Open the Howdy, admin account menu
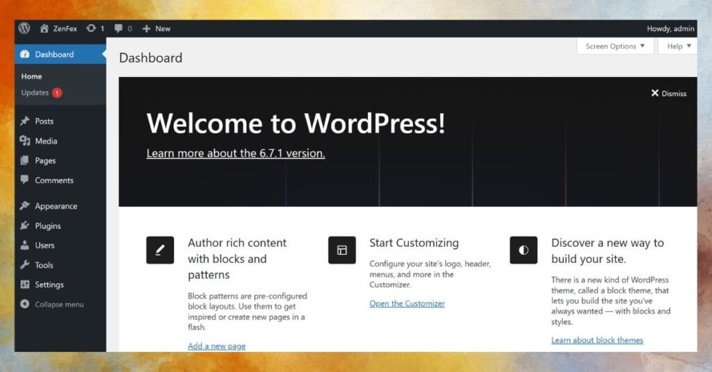Viewport: 712px width, 372px height. (x=670, y=28)
